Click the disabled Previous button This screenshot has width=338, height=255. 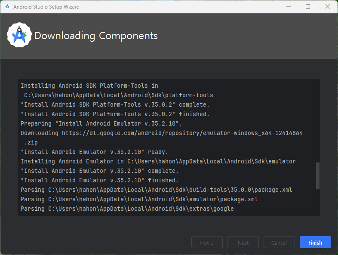pyautogui.click(x=207, y=242)
